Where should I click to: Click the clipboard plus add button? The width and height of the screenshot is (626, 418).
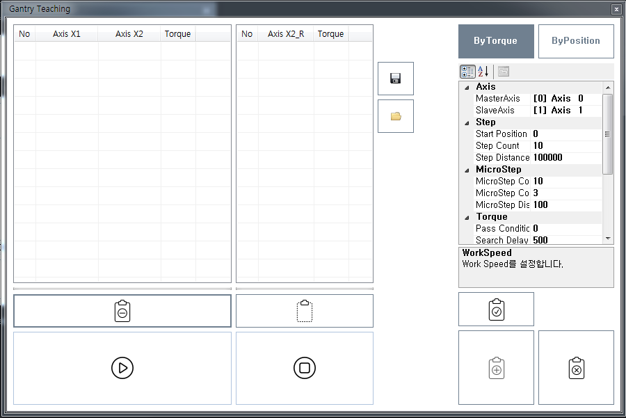496,368
